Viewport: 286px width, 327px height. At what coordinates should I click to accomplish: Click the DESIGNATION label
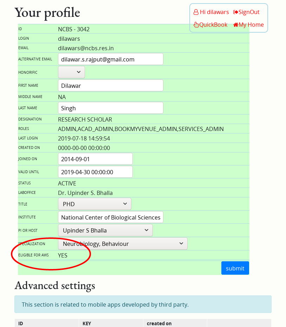coord(30,119)
